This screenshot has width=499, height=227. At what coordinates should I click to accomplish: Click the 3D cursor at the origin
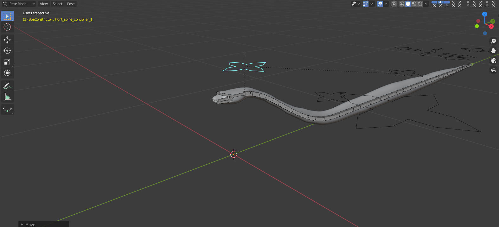point(234,154)
